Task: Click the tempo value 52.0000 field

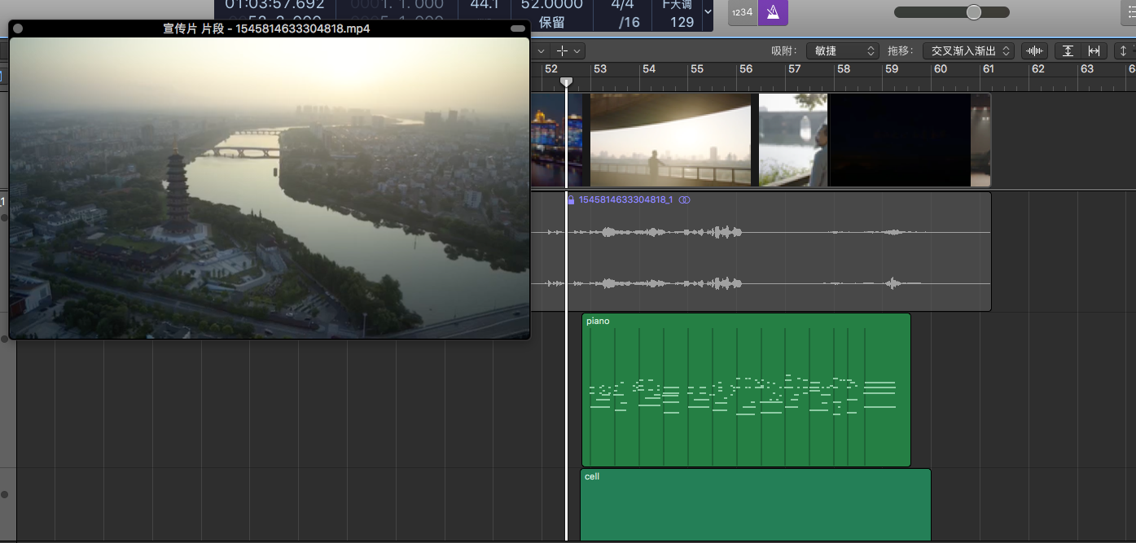Action: 551,5
